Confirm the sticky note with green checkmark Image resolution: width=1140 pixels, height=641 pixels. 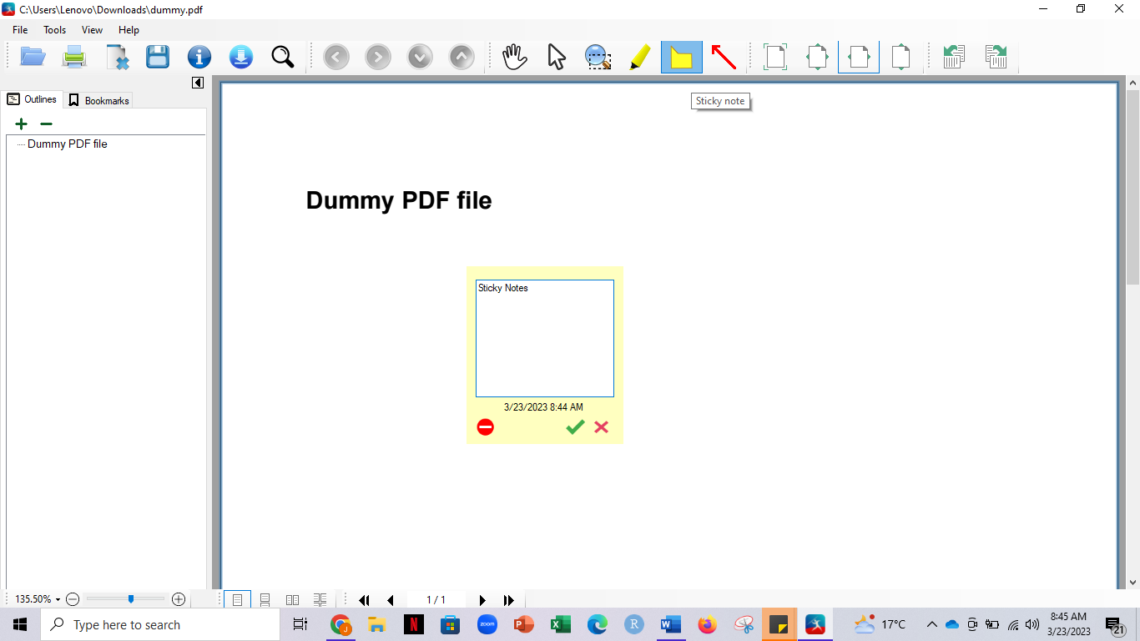(x=575, y=427)
